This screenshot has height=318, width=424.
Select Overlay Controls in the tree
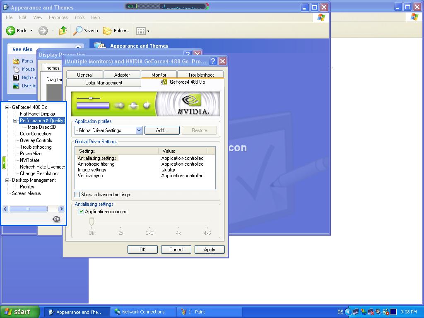tap(36, 140)
